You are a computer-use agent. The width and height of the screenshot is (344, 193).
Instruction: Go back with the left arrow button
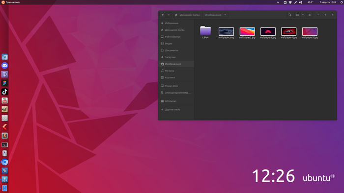click(x=163, y=15)
